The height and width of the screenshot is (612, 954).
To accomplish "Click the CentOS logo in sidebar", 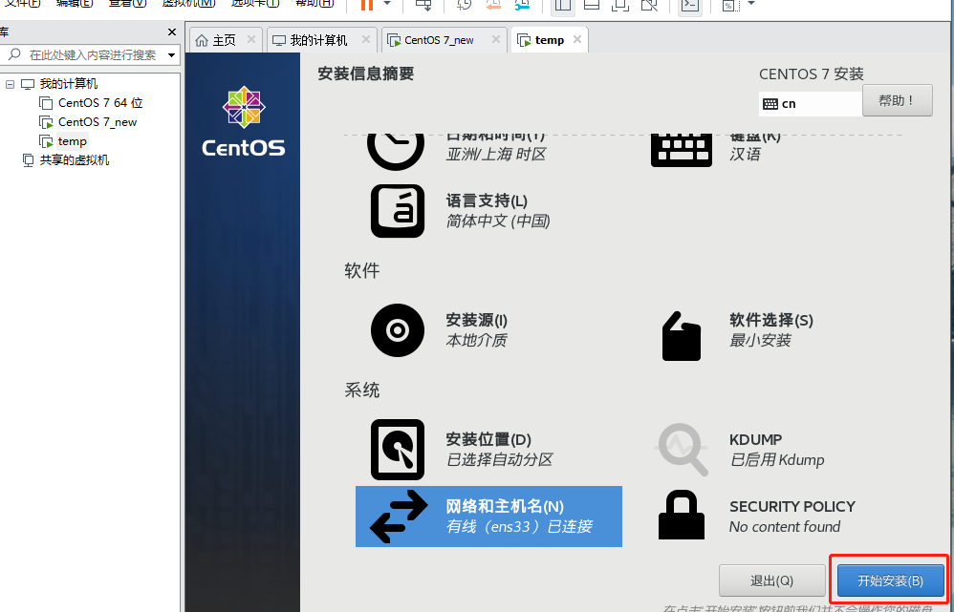I will [x=244, y=121].
